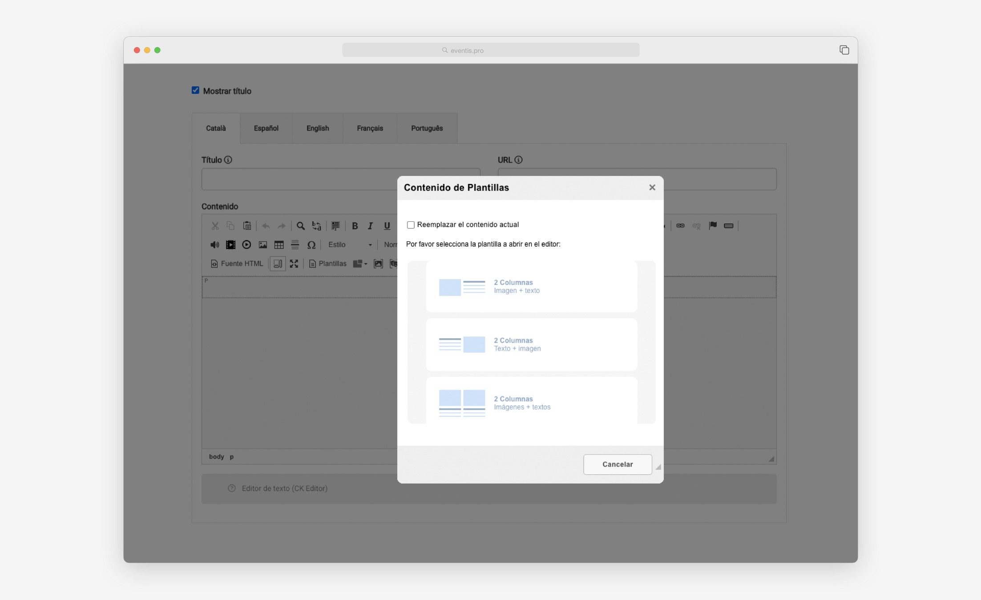Screen dimensions: 981x600
Task: Insert special character with Omega icon
Action: click(x=311, y=245)
